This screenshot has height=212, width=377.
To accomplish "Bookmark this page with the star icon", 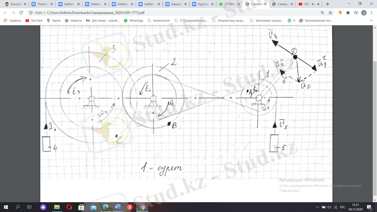I will point(330,13).
